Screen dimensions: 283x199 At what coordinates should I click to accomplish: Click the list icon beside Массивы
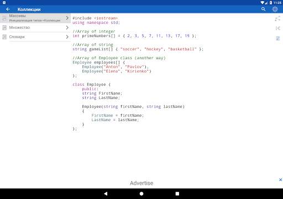4,18
